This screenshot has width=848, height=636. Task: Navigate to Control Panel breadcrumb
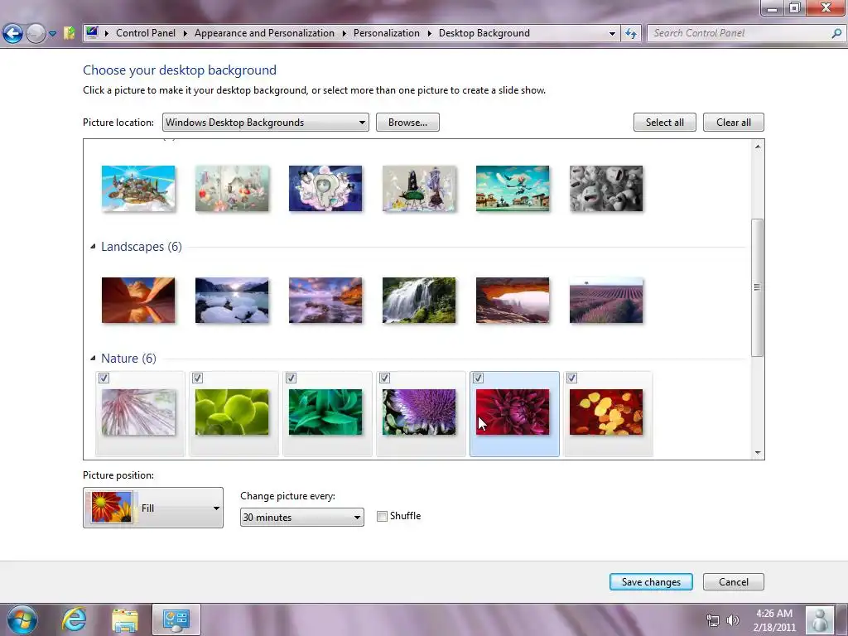146,33
